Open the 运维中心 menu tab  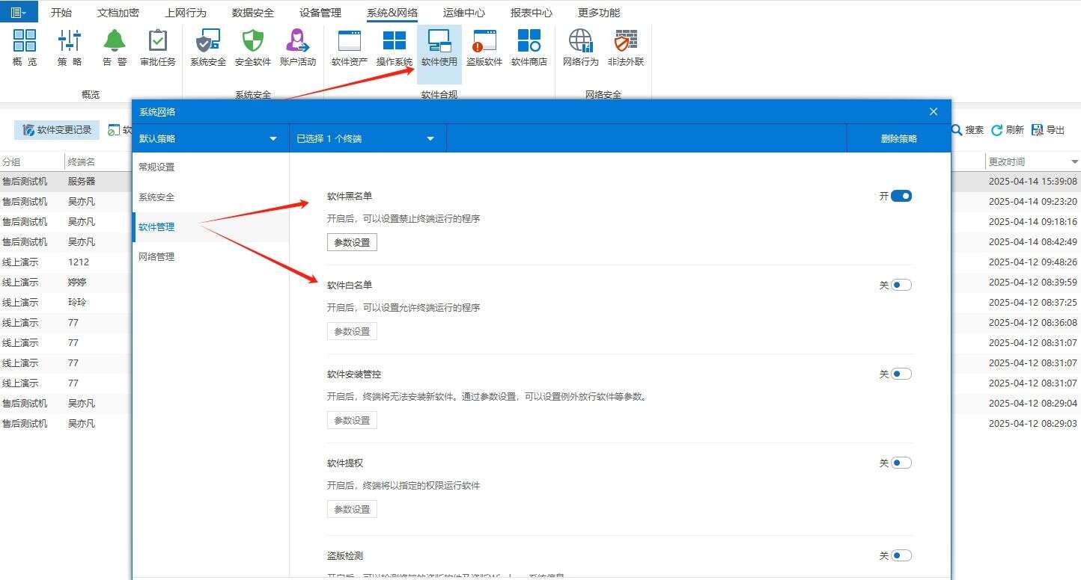click(463, 12)
